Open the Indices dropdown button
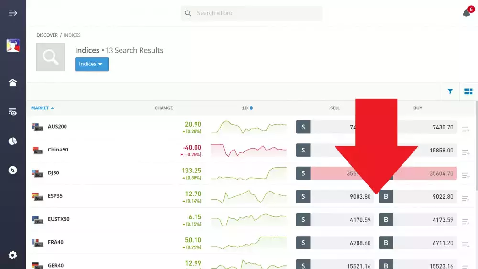Image resolution: width=478 pixels, height=269 pixels. (x=92, y=64)
